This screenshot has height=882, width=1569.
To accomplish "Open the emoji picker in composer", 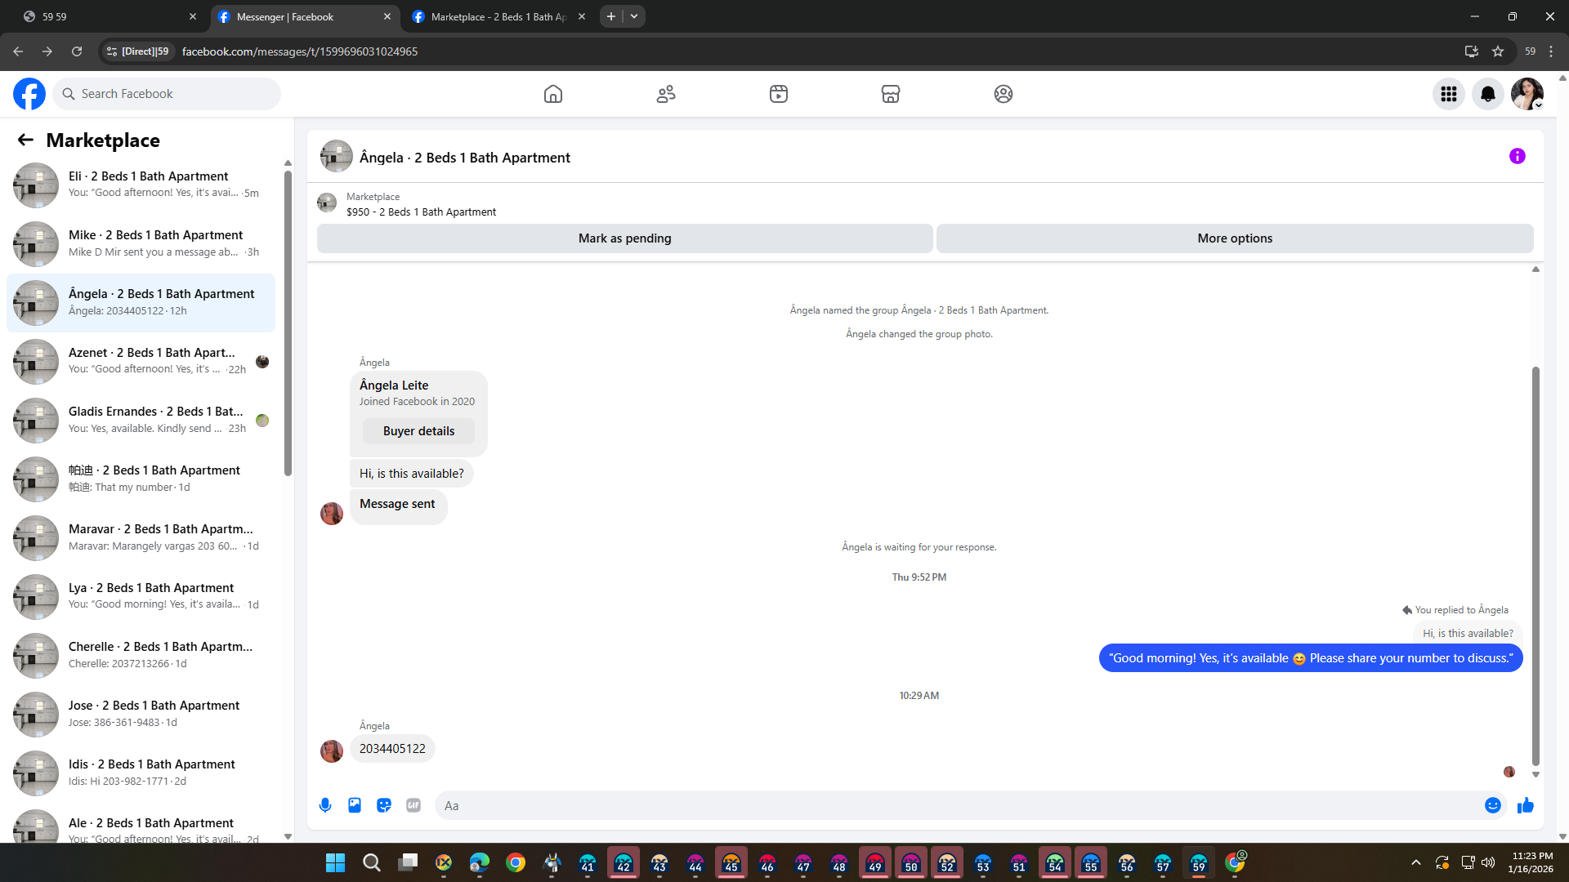I will tap(1492, 805).
